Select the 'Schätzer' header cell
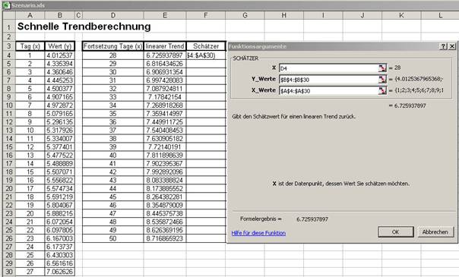 (206, 46)
